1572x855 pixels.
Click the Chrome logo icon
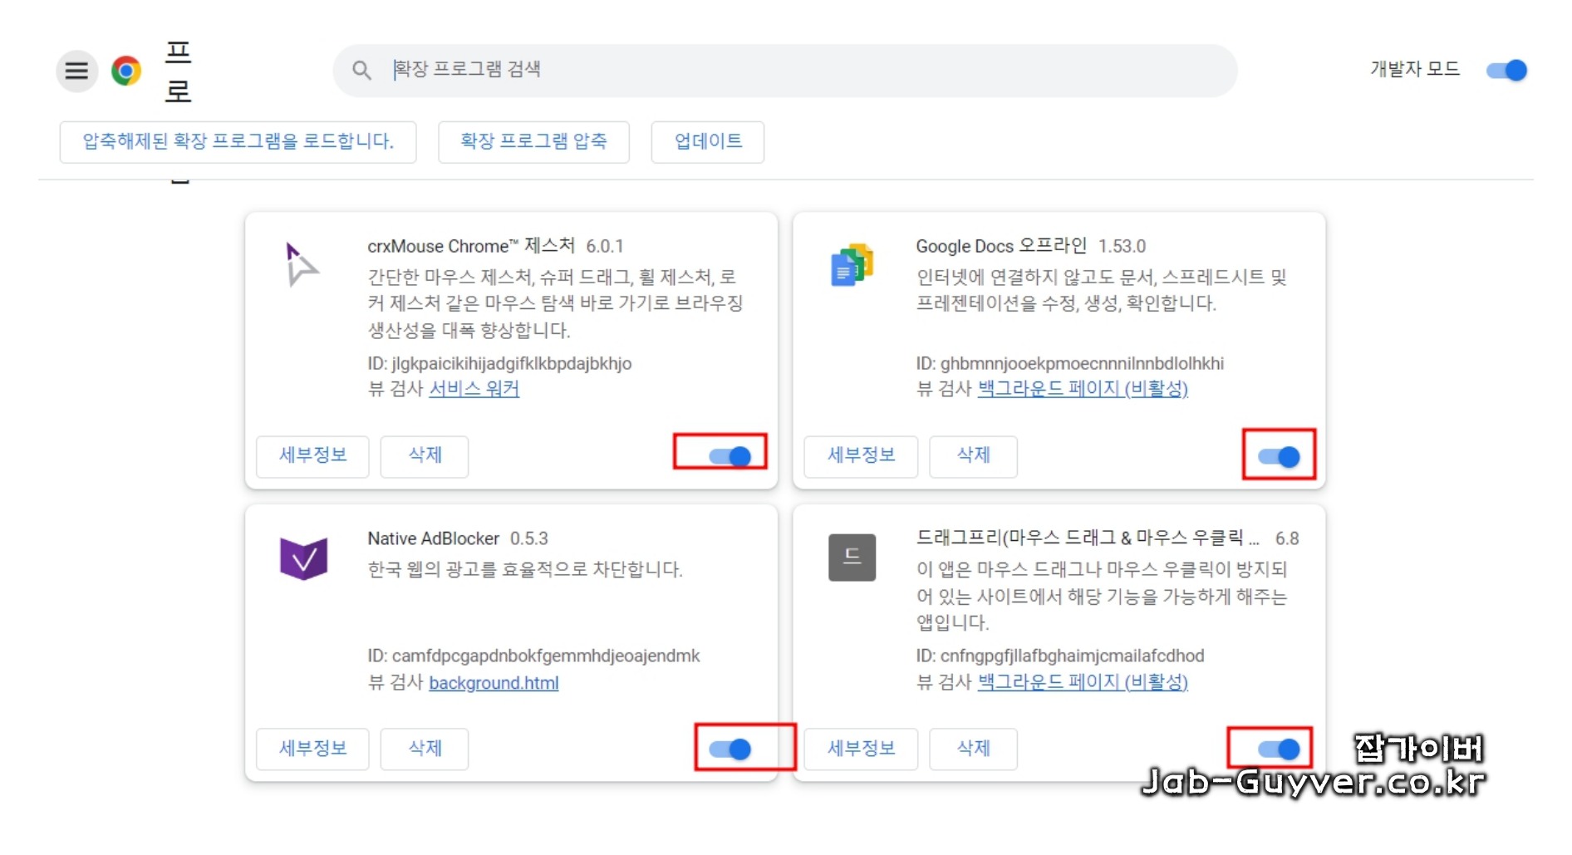[x=126, y=71]
